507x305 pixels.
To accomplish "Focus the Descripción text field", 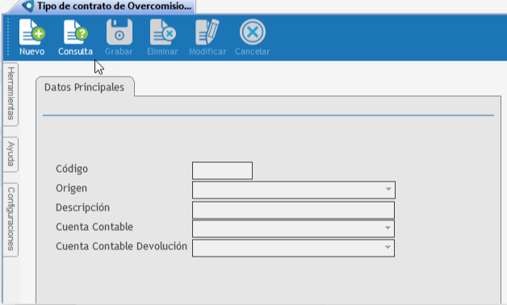I will [x=293, y=210].
